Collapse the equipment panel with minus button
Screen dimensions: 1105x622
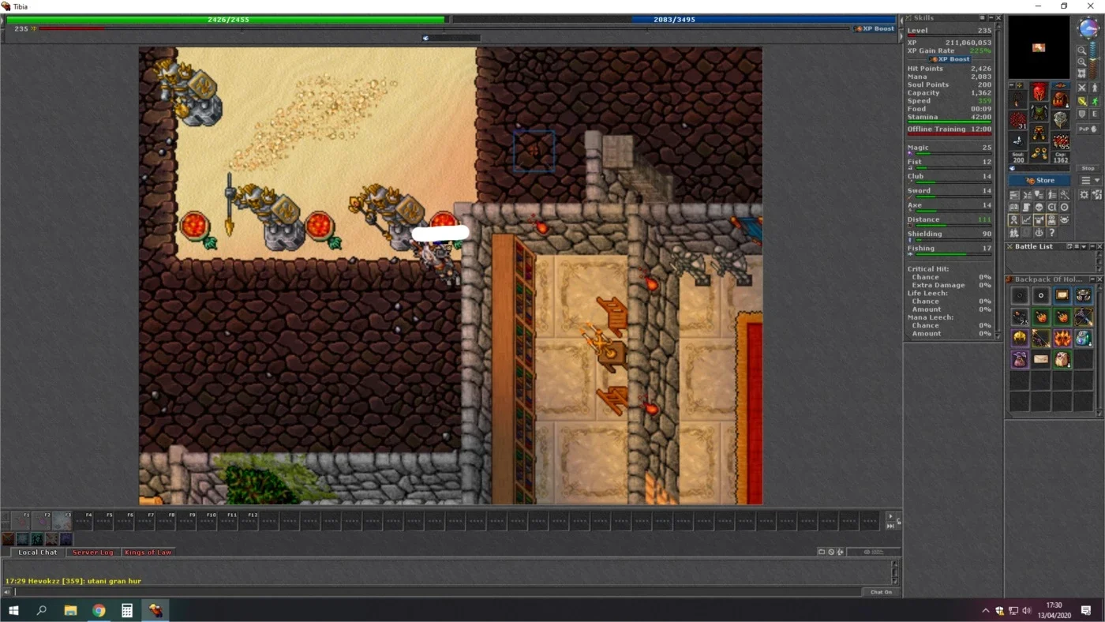(x=1012, y=85)
